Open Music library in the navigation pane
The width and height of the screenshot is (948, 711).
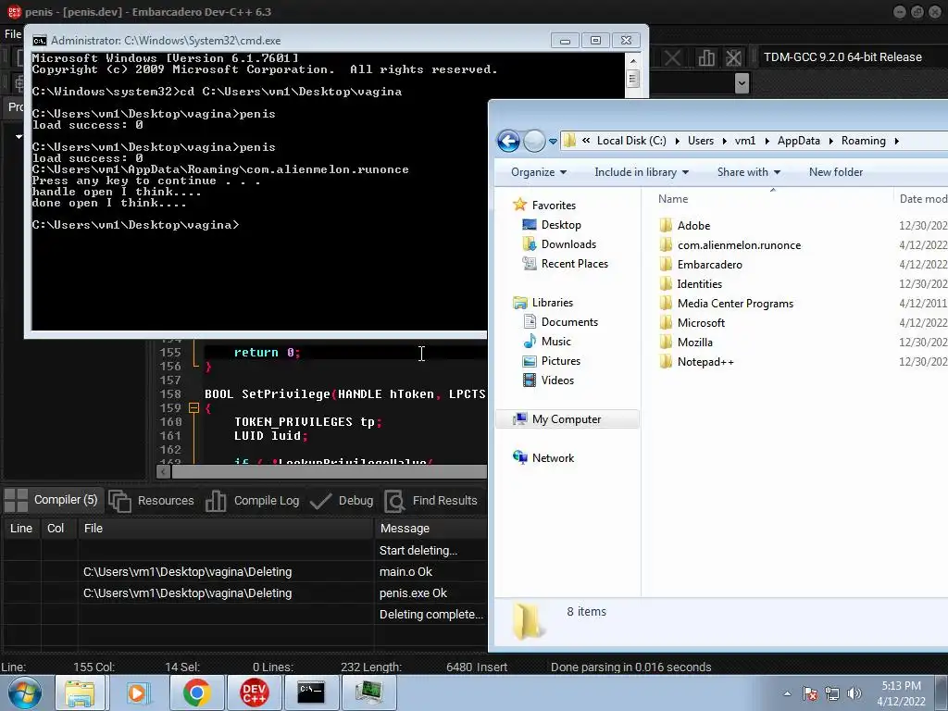[555, 341]
